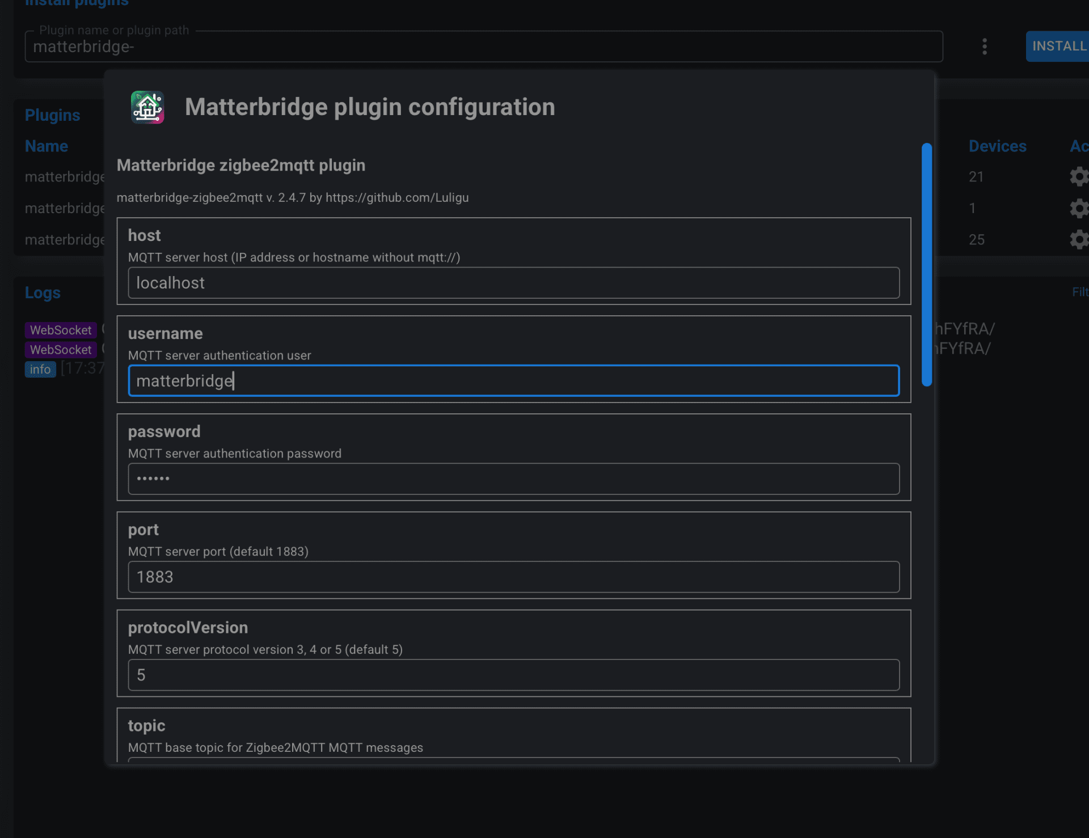Click the 'MQTT server port (default 1883)' description
The width and height of the screenshot is (1089, 838).
click(218, 552)
